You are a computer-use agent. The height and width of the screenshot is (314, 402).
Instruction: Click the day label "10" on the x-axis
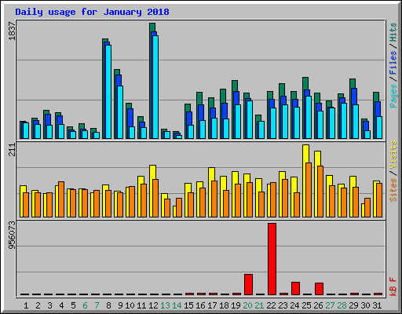tap(130, 305)
